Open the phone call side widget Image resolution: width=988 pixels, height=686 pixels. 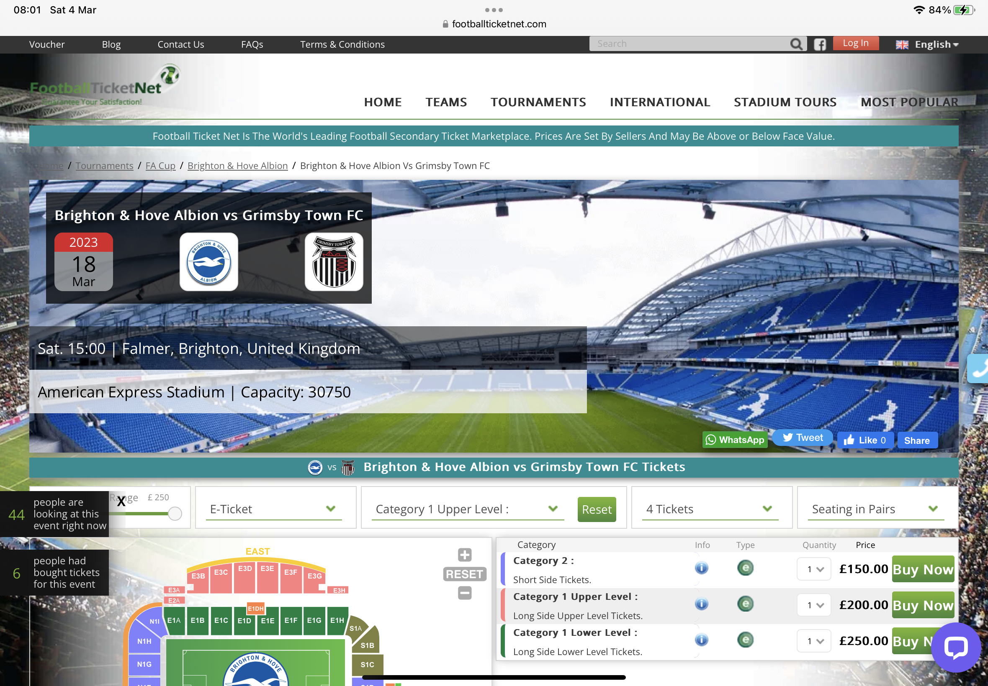(x=978, y=369)
